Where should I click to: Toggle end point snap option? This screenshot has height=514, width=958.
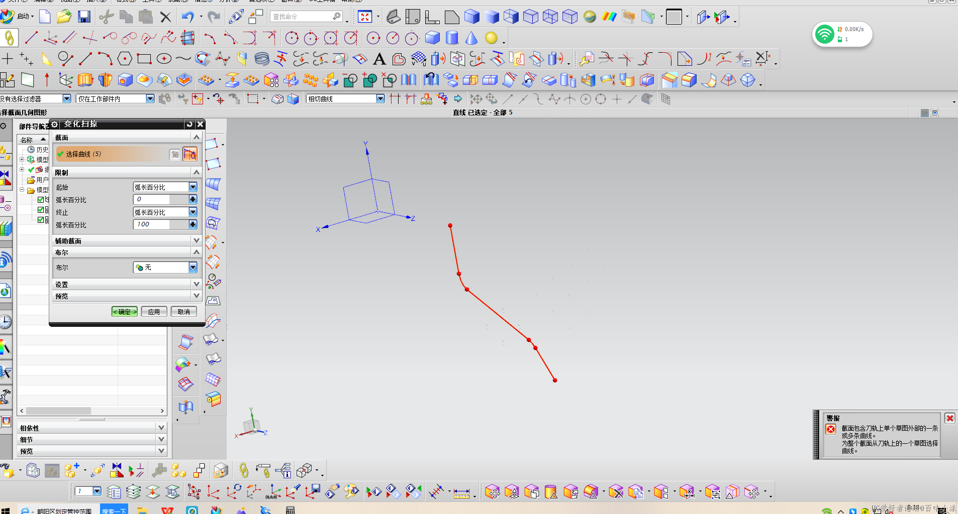[508, 99]
